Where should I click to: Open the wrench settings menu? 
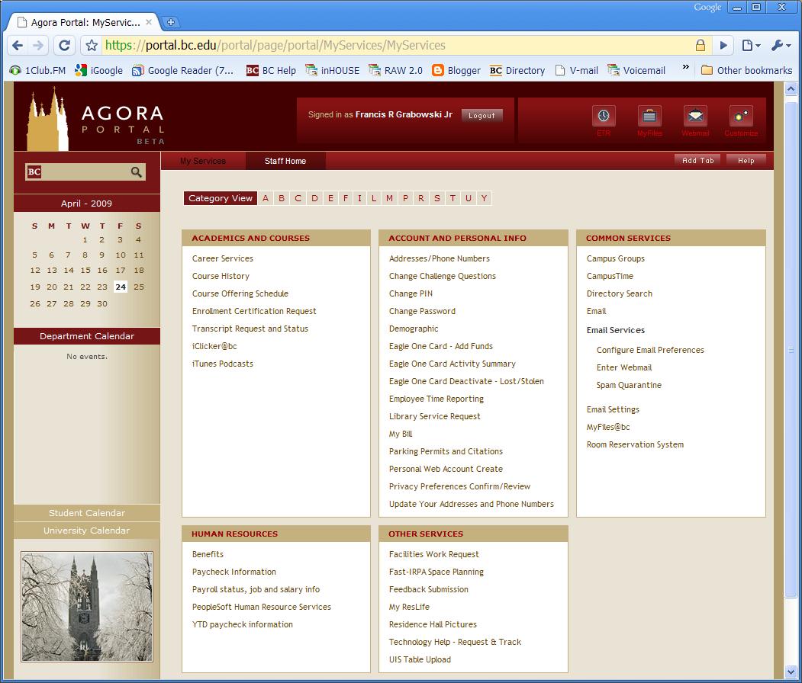coord(781,46)
